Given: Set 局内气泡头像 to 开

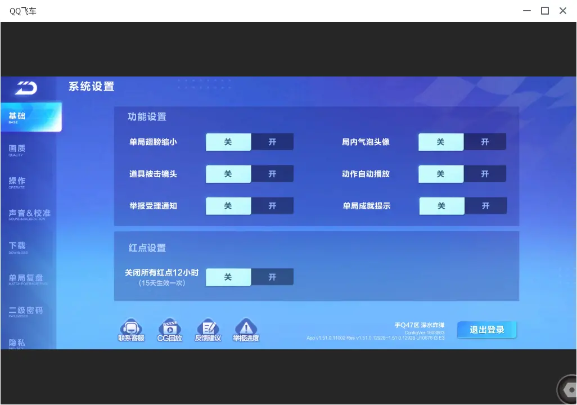Looking at the screenshot, I should (x=485, y=142).
